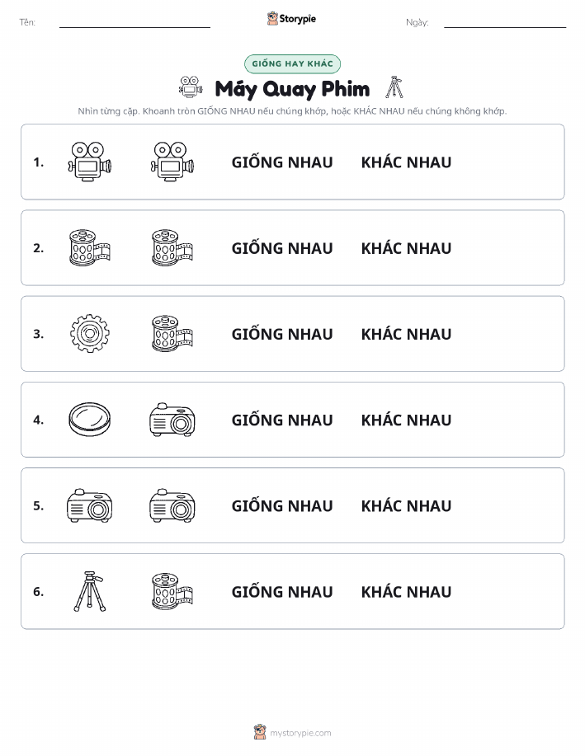
Task: Click the Tên name line field
Action: click(x=134, y=22)
